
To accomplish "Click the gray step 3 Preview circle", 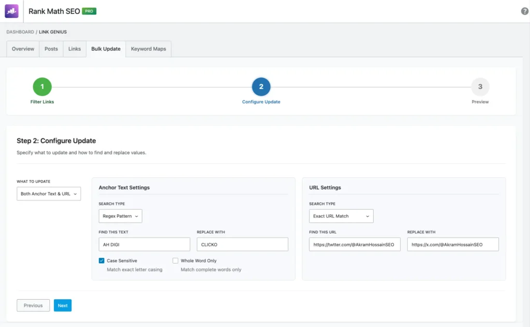I will point(480,87).
